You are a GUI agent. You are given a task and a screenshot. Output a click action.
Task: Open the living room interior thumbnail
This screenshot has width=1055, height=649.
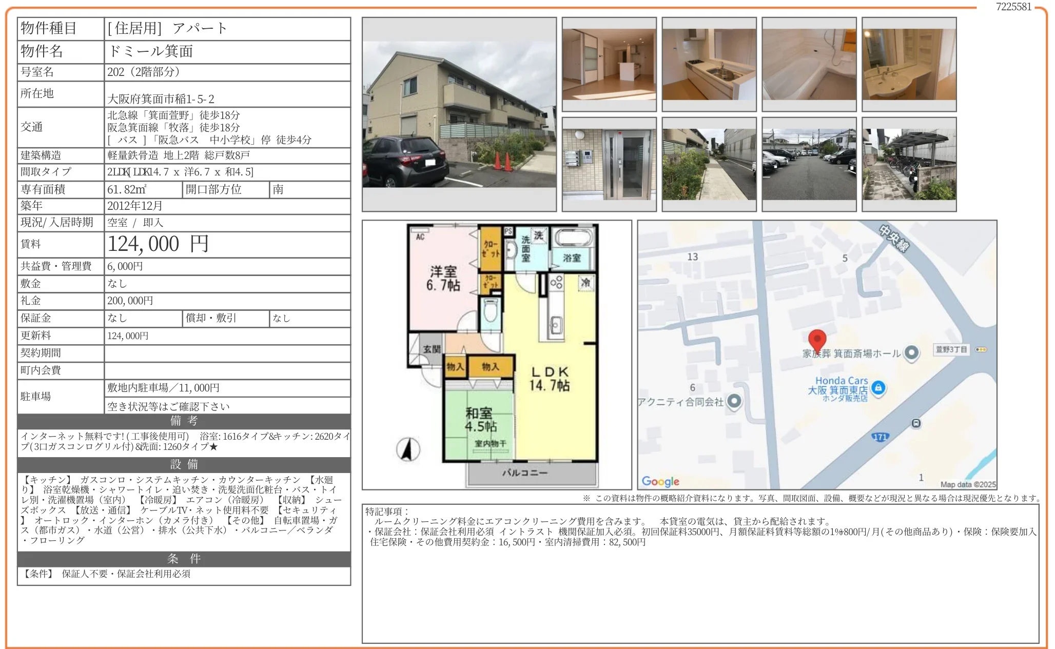609,64
